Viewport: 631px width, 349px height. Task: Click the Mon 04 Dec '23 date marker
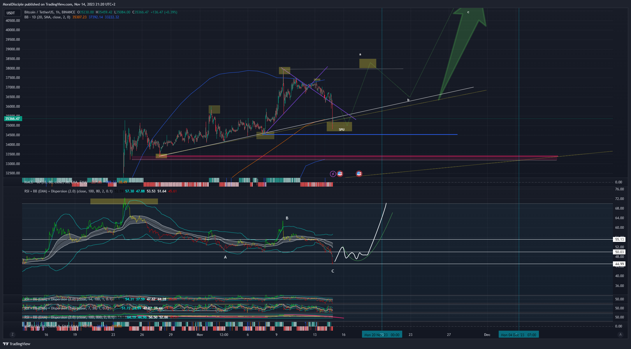(518, 335)
